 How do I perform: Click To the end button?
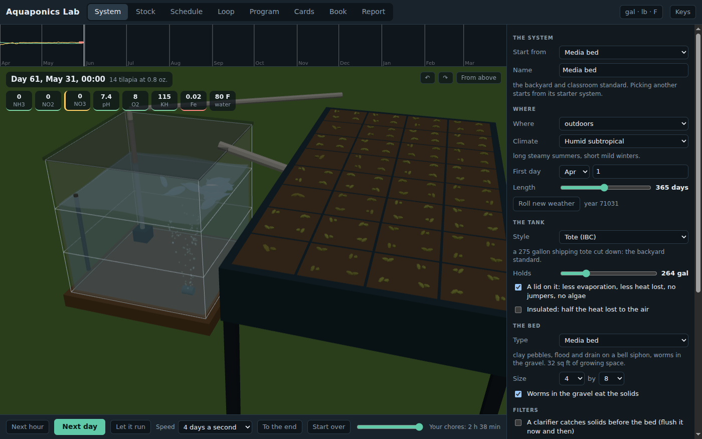click(280, 427)
